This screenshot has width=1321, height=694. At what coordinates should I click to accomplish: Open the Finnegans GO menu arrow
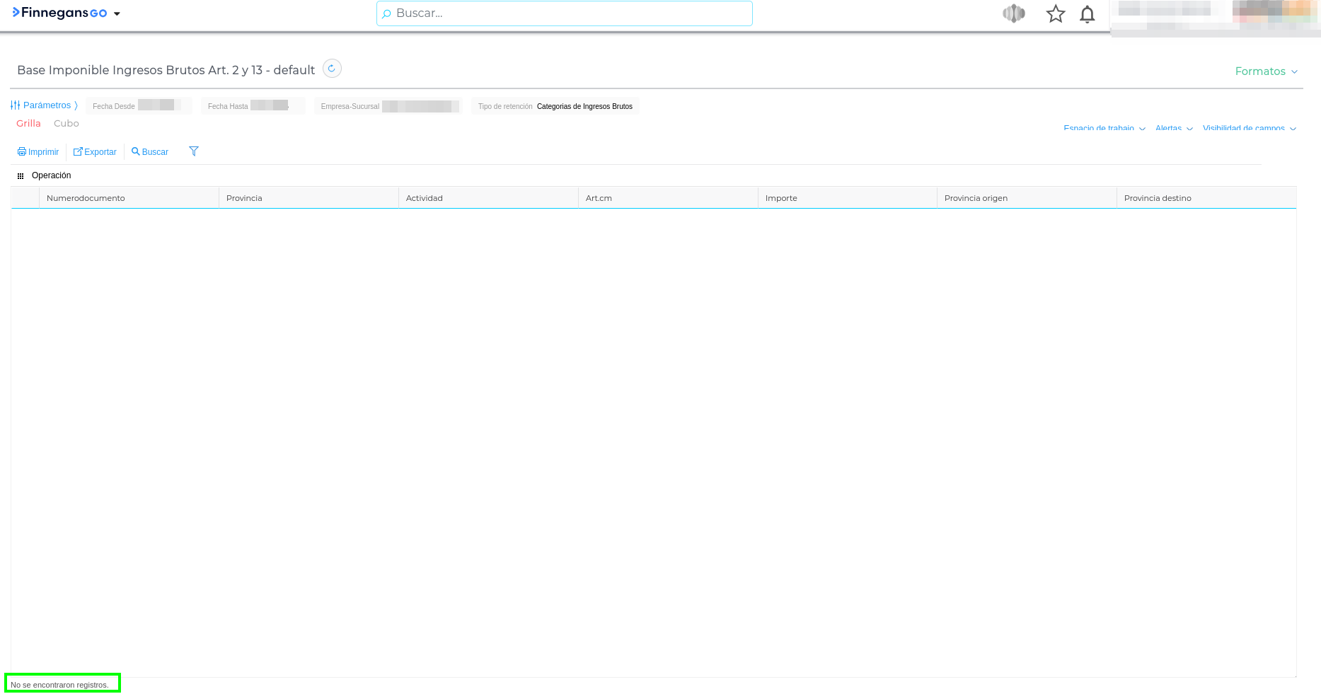point(117,14)
